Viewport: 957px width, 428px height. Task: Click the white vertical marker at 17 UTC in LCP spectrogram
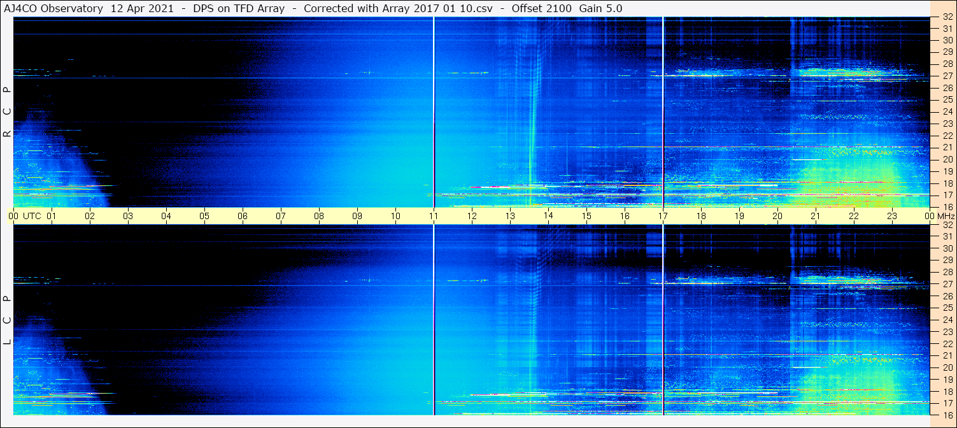(663, 320)
